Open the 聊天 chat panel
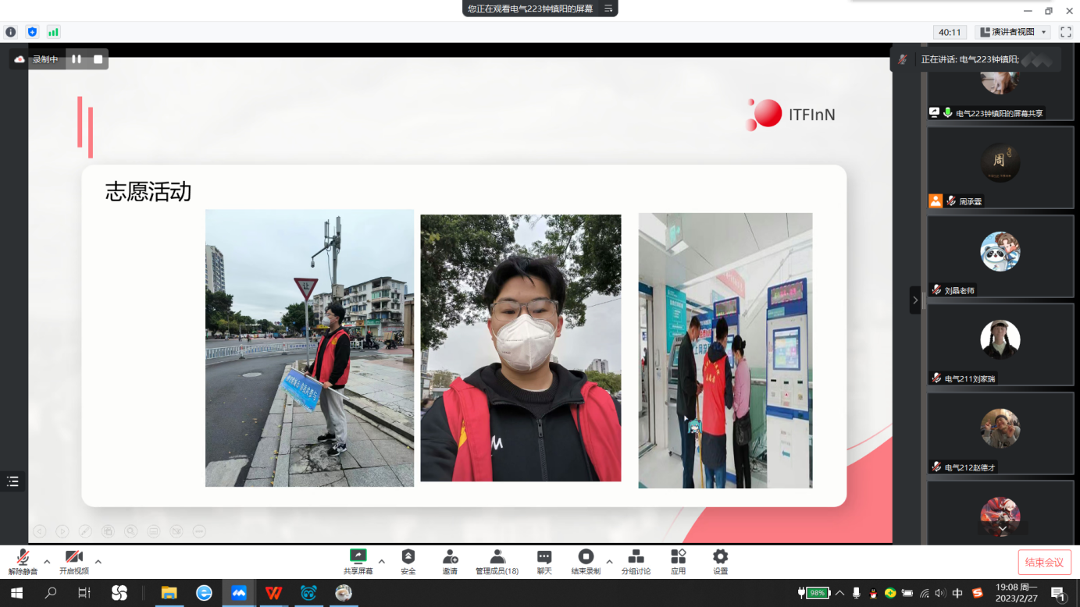 (544, 562)
